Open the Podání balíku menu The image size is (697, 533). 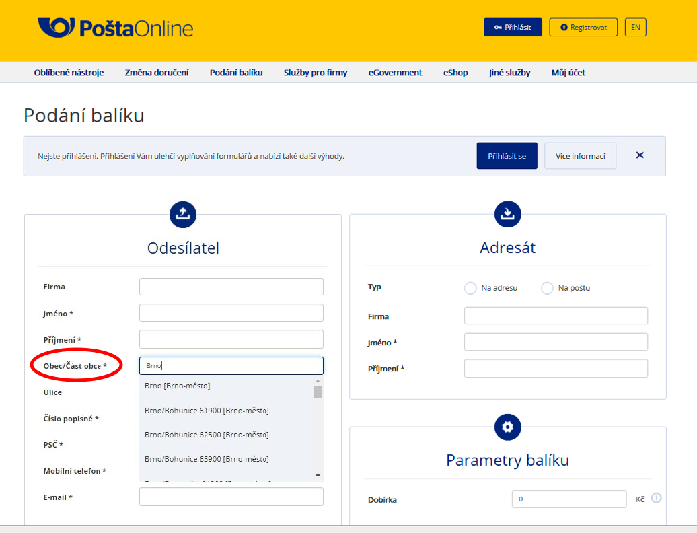236,73
